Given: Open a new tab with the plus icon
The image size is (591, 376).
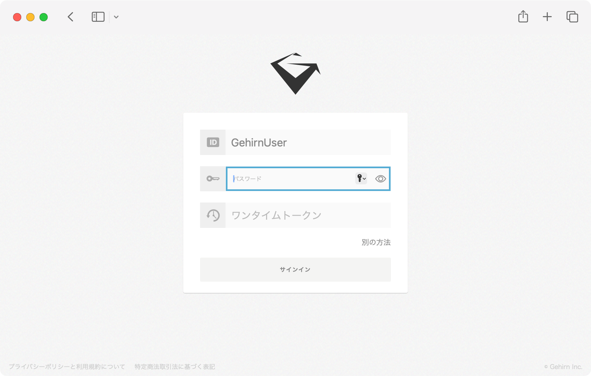Looking at the screenshot, I should (x=547, y=16).
